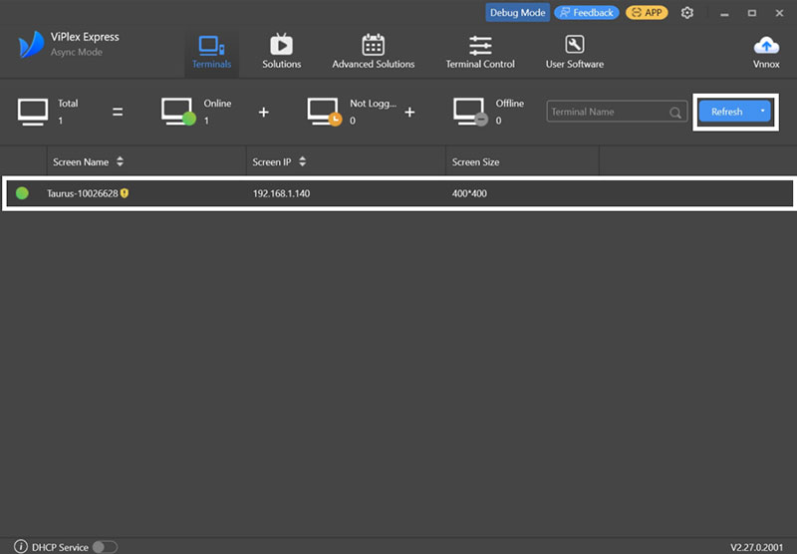Screen dimensions: 797x554
Task: Open the settings gear icon
Action: point(687,13)
